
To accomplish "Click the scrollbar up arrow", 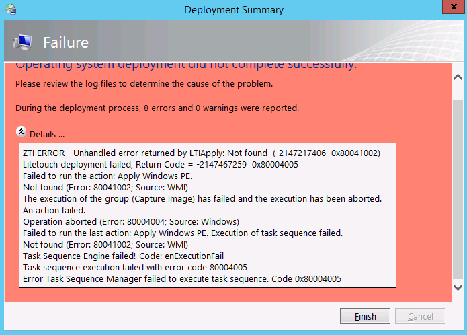I will point(458,77).
